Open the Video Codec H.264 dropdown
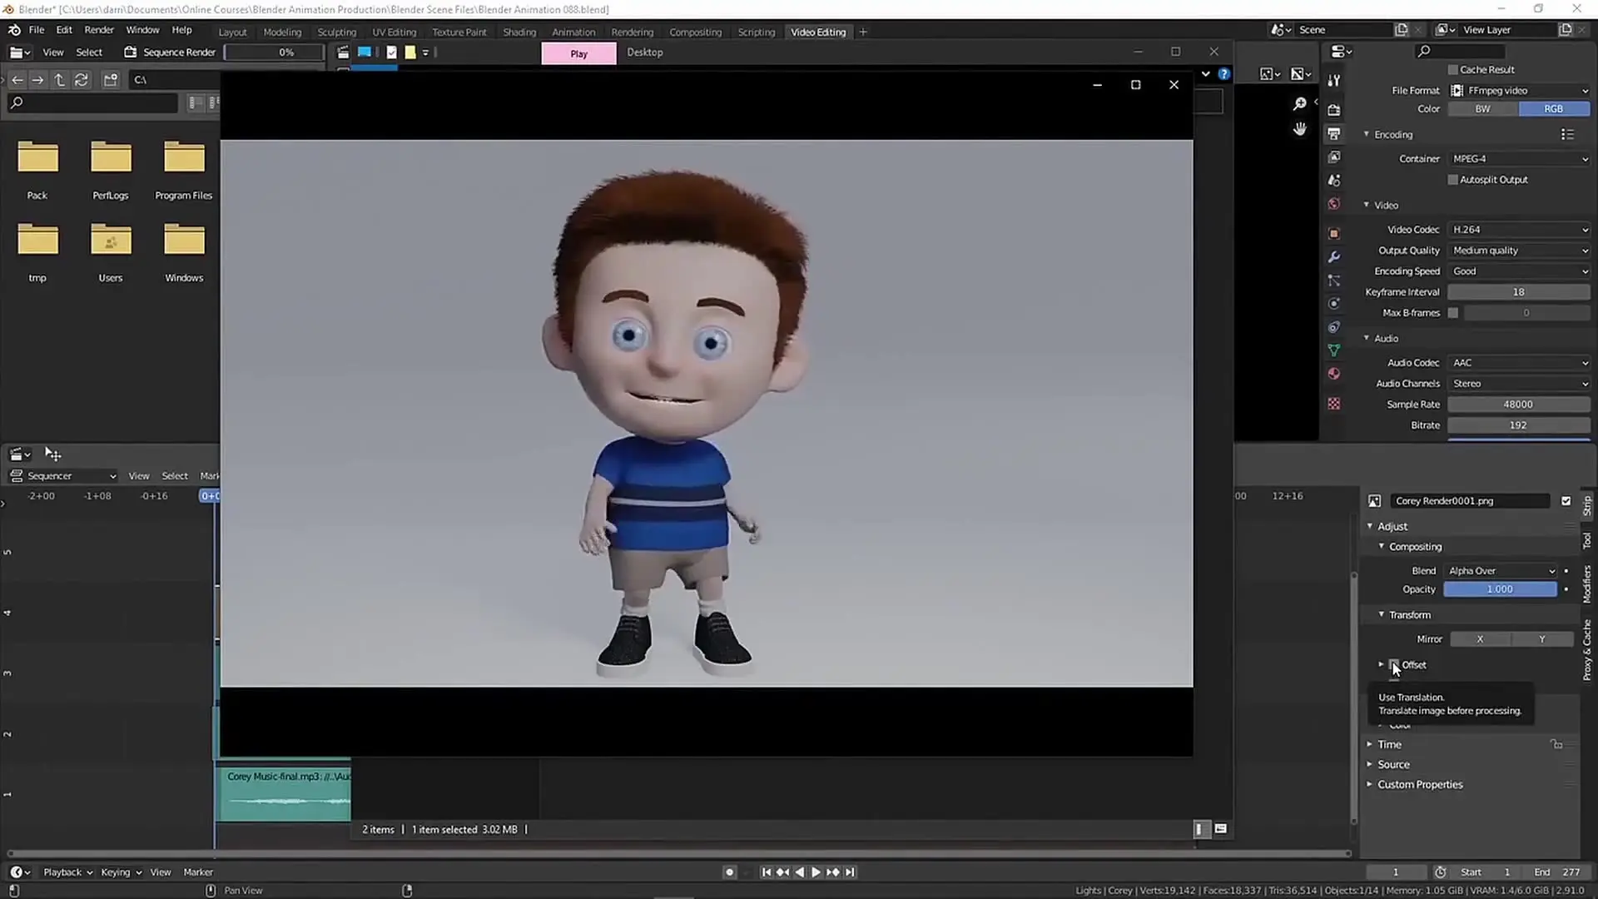Image resolution: width=1598 pixels, height=899 pixels. [1520, 230]
